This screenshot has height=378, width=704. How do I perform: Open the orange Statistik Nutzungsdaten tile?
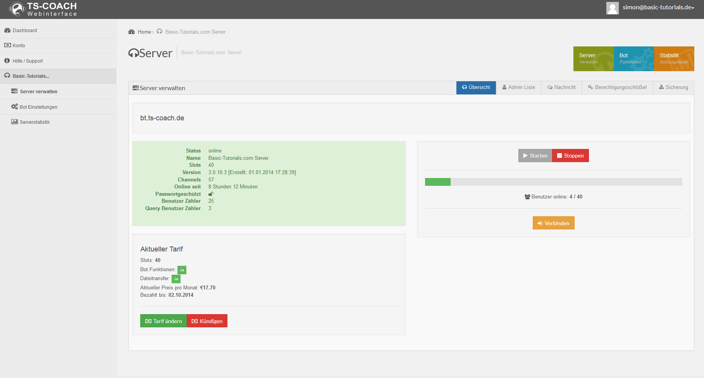674,59
